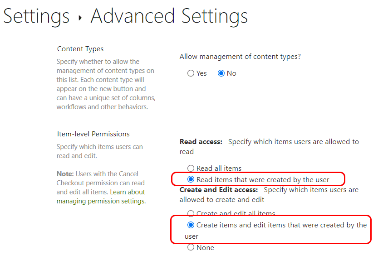Viewport: 383px width, 265px height.
Task: Click the Settings breadcrumb link
Action: (36, 16)
